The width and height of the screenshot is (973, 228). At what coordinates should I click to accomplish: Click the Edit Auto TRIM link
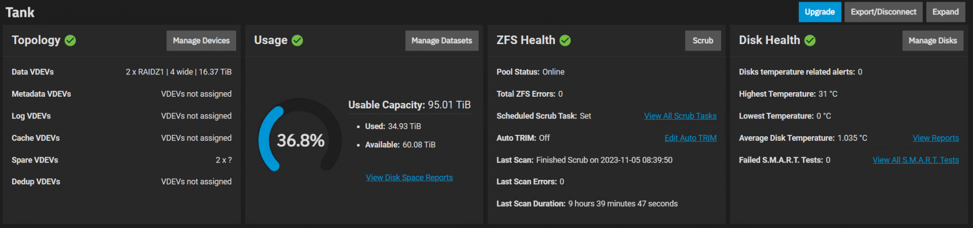point(690,138)
